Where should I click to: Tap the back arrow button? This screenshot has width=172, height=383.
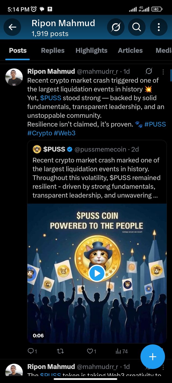click(12, 27)
